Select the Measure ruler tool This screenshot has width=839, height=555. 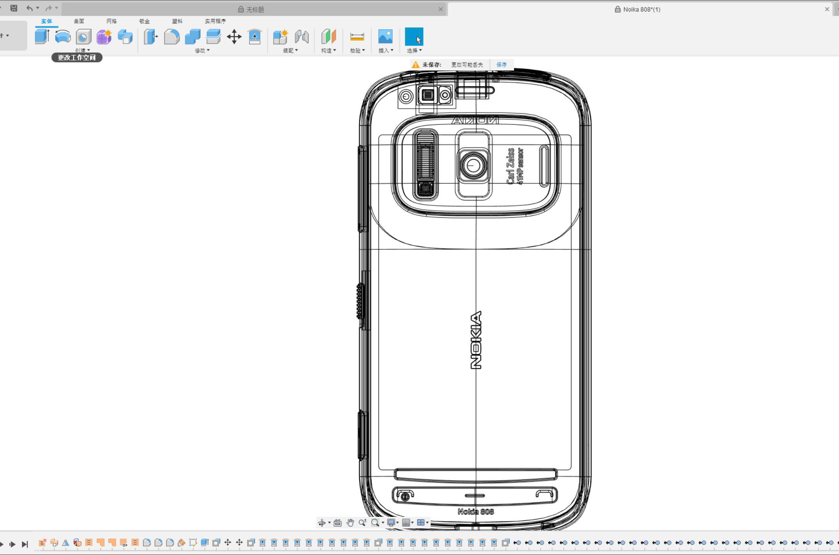357,37
